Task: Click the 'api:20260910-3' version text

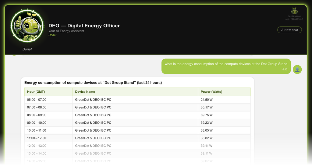Action: (x=294, y=19)
